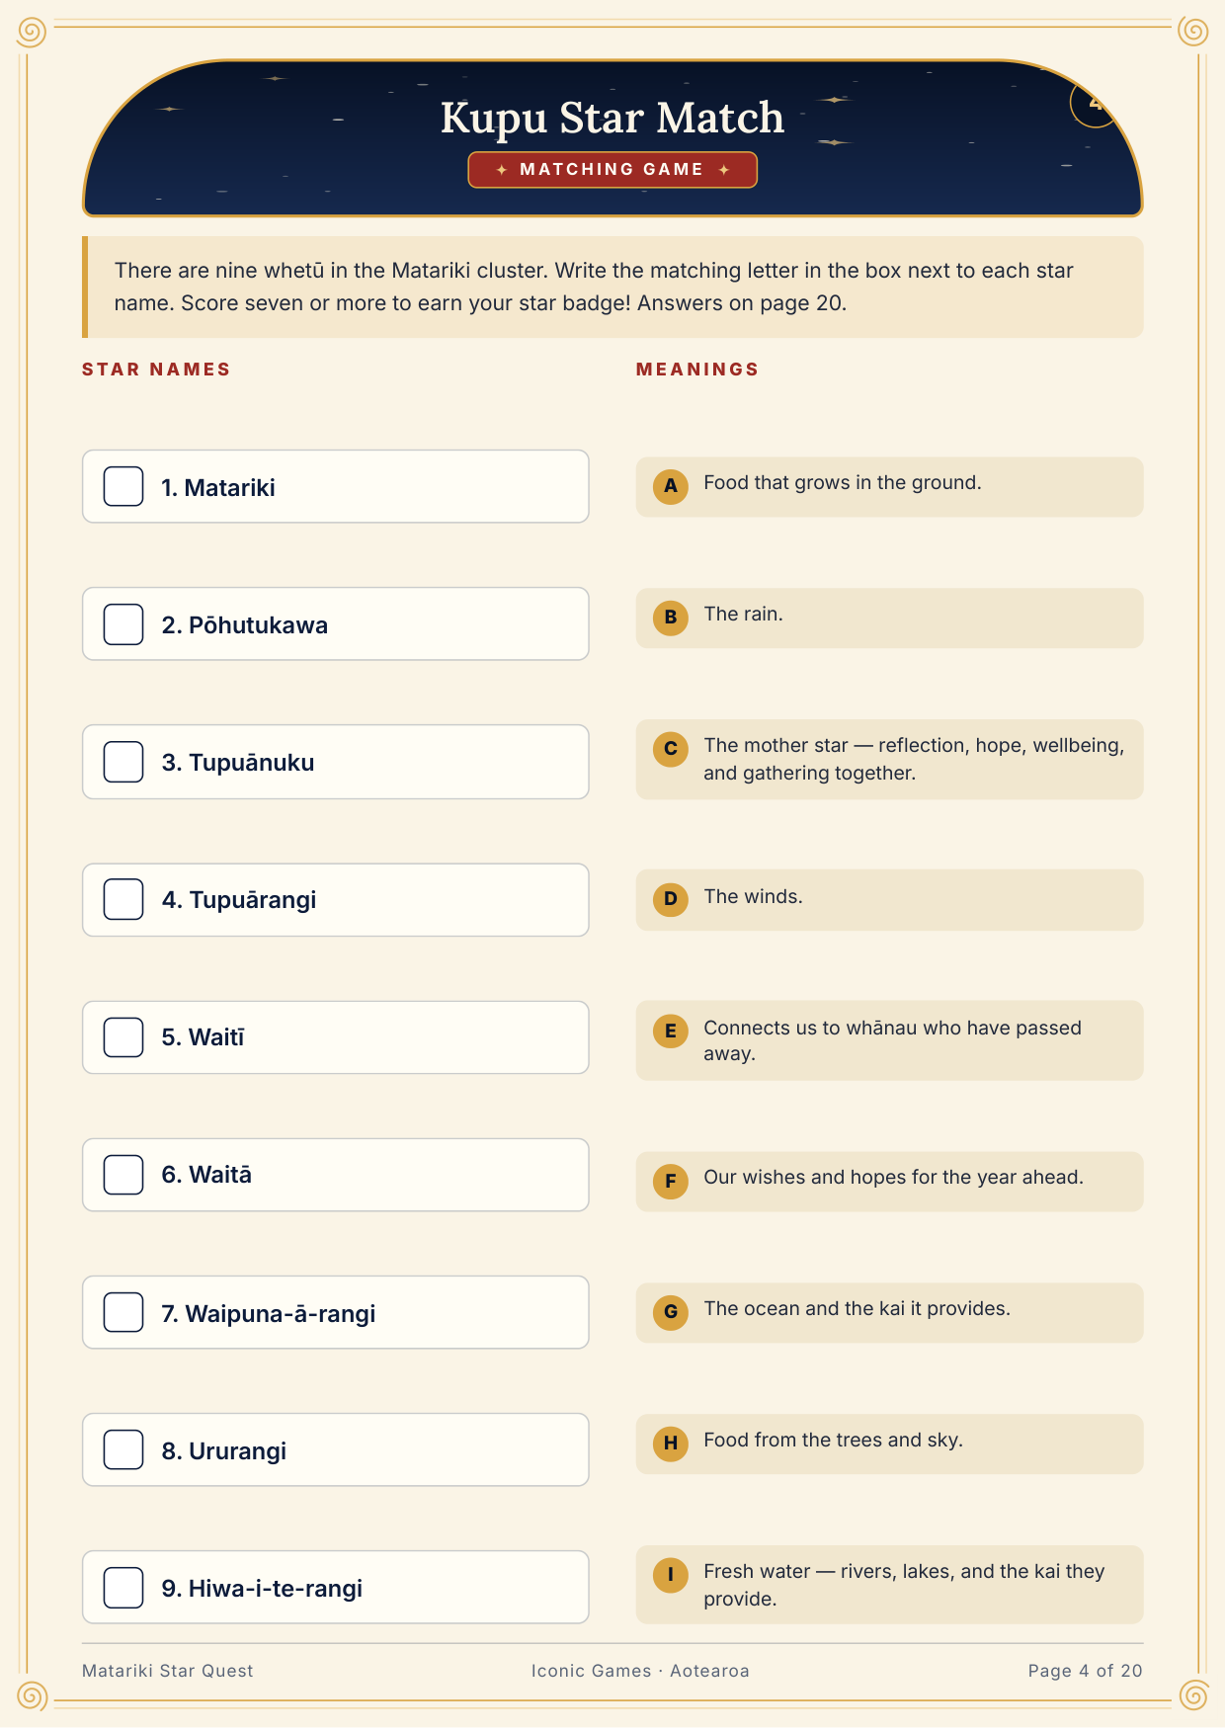The width and height of the screenshot is (1225, 1733).
Task: Click the MATCHING GAME red label
Action: (x=612, y=170)
